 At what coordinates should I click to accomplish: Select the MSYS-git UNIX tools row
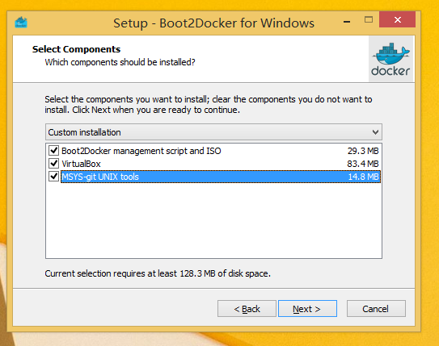tap(221, 177)
